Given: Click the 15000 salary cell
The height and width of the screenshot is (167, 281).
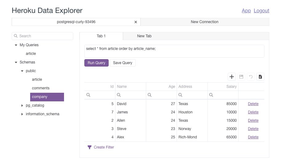Looking at the screenshot, I should pyautogui.click(x=223, y=120).
